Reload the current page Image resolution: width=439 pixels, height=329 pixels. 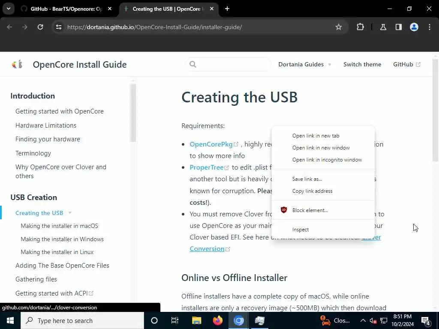click(x=40, y=27)
